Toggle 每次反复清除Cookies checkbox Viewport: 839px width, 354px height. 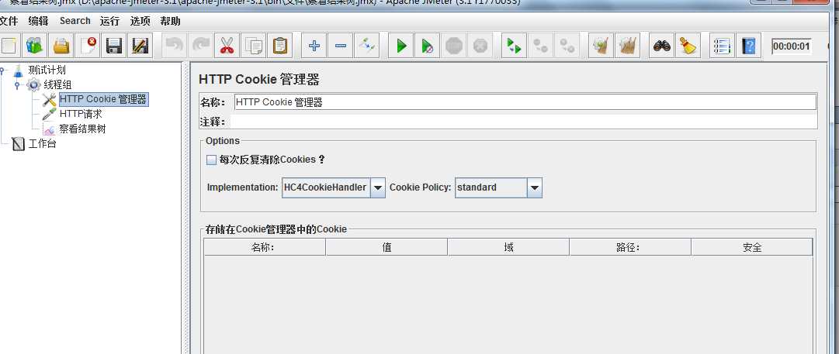[x=211, y=160]
